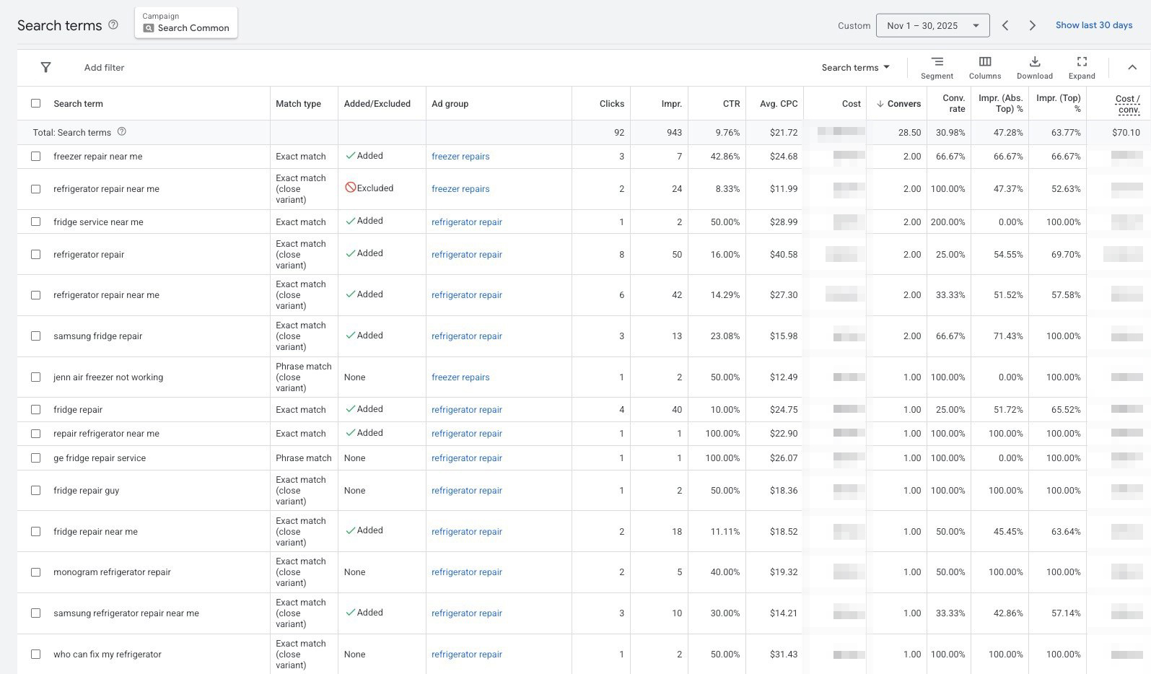This screenshot has height=674, width=1151.
Task: Open the Search Common campaign selector
Action: (186, 23)
